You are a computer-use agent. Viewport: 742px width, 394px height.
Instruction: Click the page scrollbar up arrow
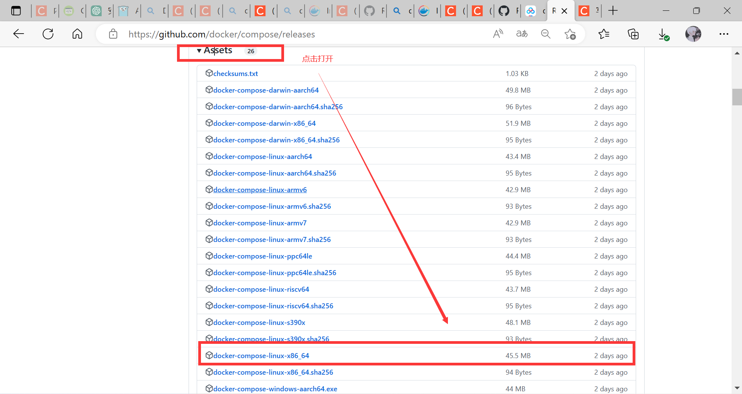(737, 53)
